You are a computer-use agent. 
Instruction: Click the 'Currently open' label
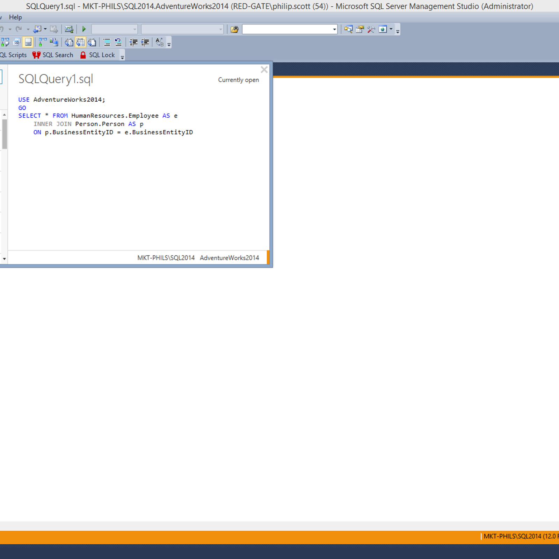point(239,80)
